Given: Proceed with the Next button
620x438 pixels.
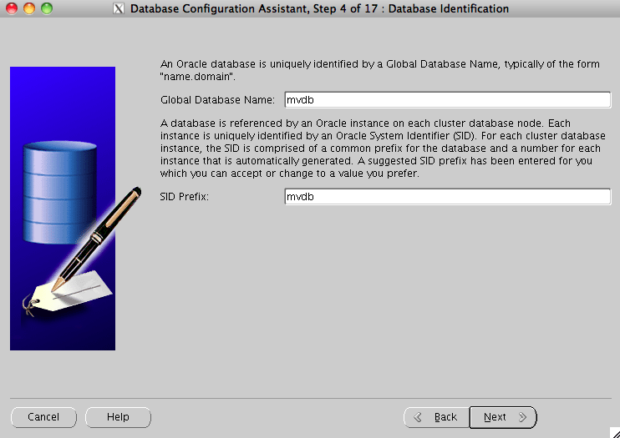Looking at the screenshot, I should pyautogui.click(x=502, y=417).
